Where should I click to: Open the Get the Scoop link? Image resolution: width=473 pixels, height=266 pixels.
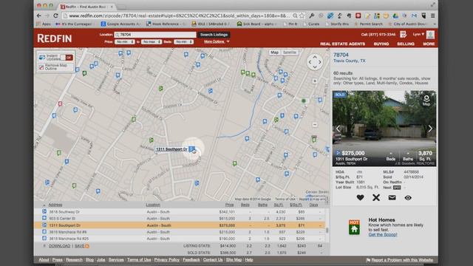coord(383,235)
